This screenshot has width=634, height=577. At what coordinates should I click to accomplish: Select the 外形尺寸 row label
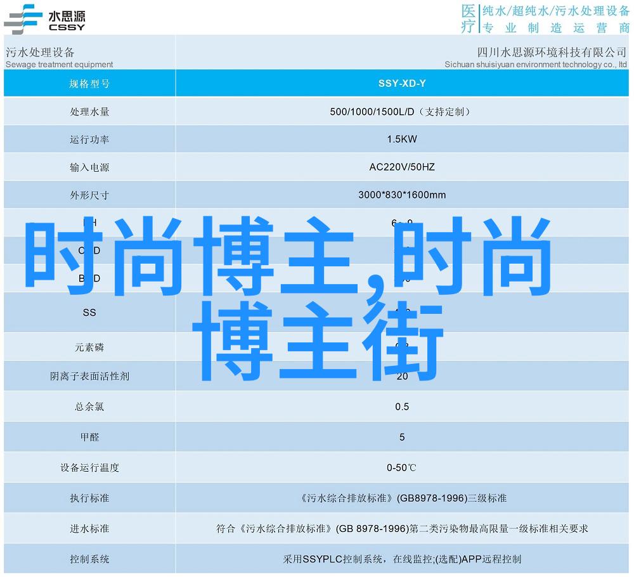pos(89,195)
